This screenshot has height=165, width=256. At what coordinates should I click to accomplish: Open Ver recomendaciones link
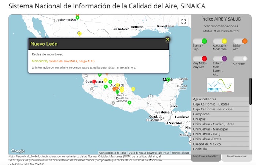pos(221,26)
